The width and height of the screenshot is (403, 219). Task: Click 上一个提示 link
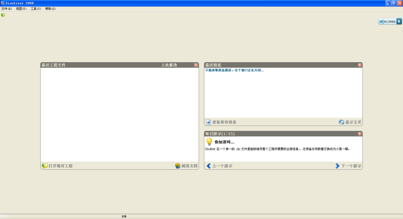tap(222, 166)
